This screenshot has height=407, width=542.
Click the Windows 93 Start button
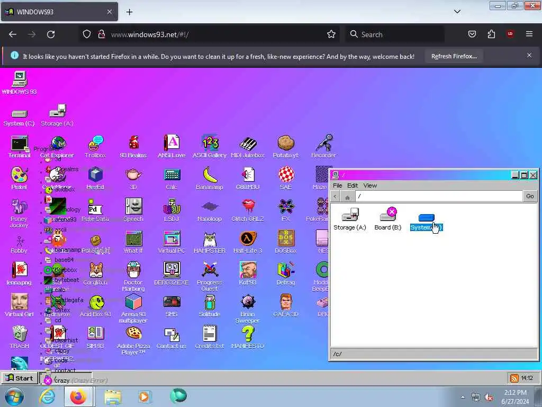20,378
